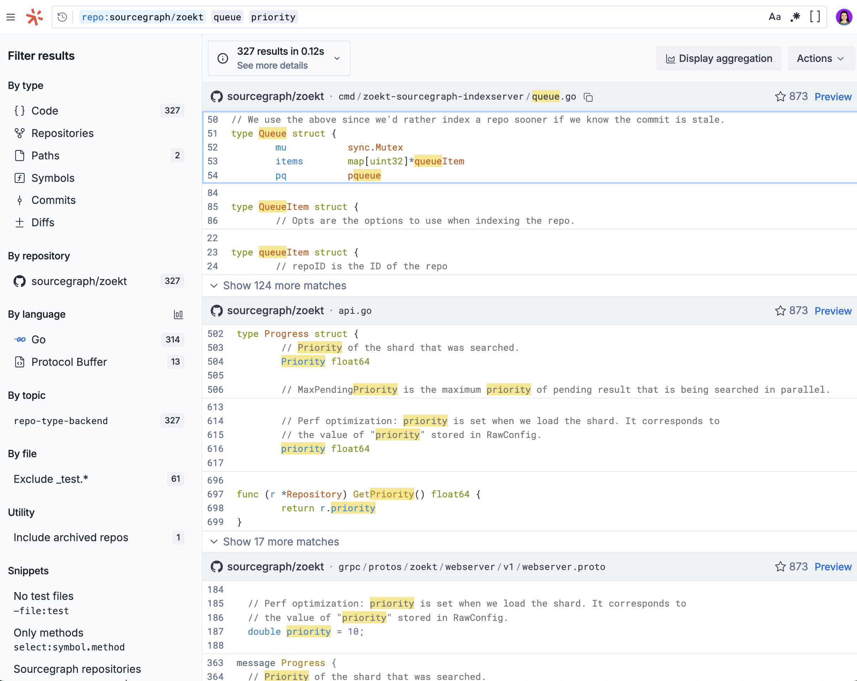
Task: Click GitHub icon on queue.go result header
Action: click(x=217, y=96)
